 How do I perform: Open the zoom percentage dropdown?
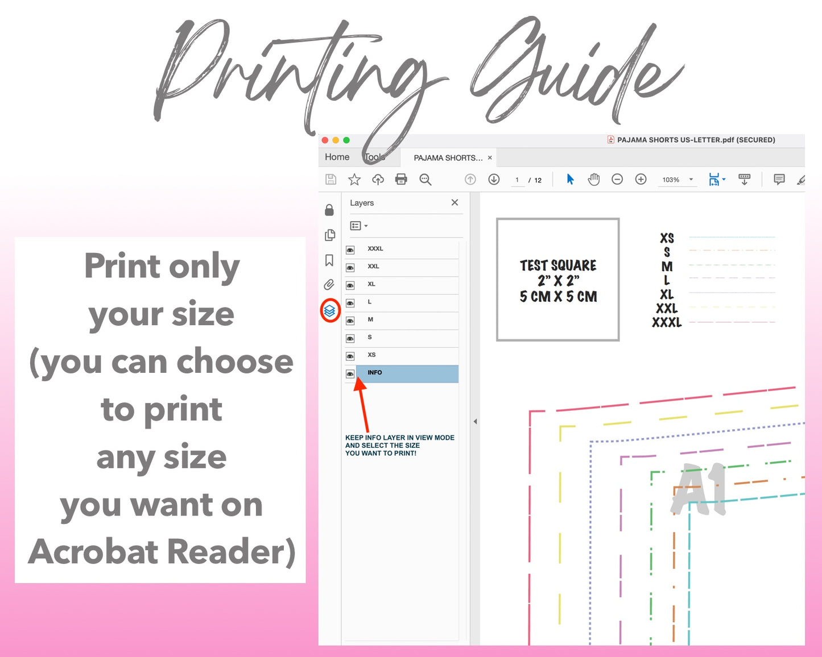pos(691,180)
